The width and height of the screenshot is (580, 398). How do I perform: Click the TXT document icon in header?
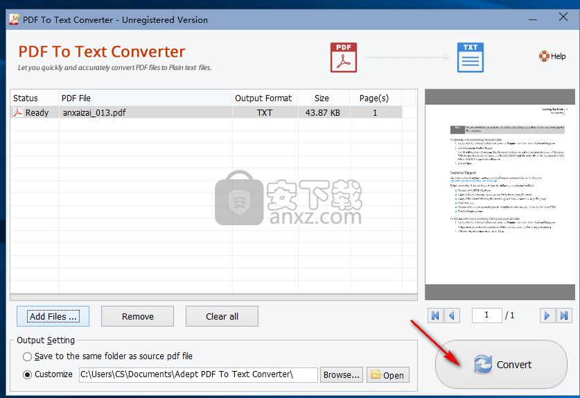pyautogui.click(x=470, y=58)
